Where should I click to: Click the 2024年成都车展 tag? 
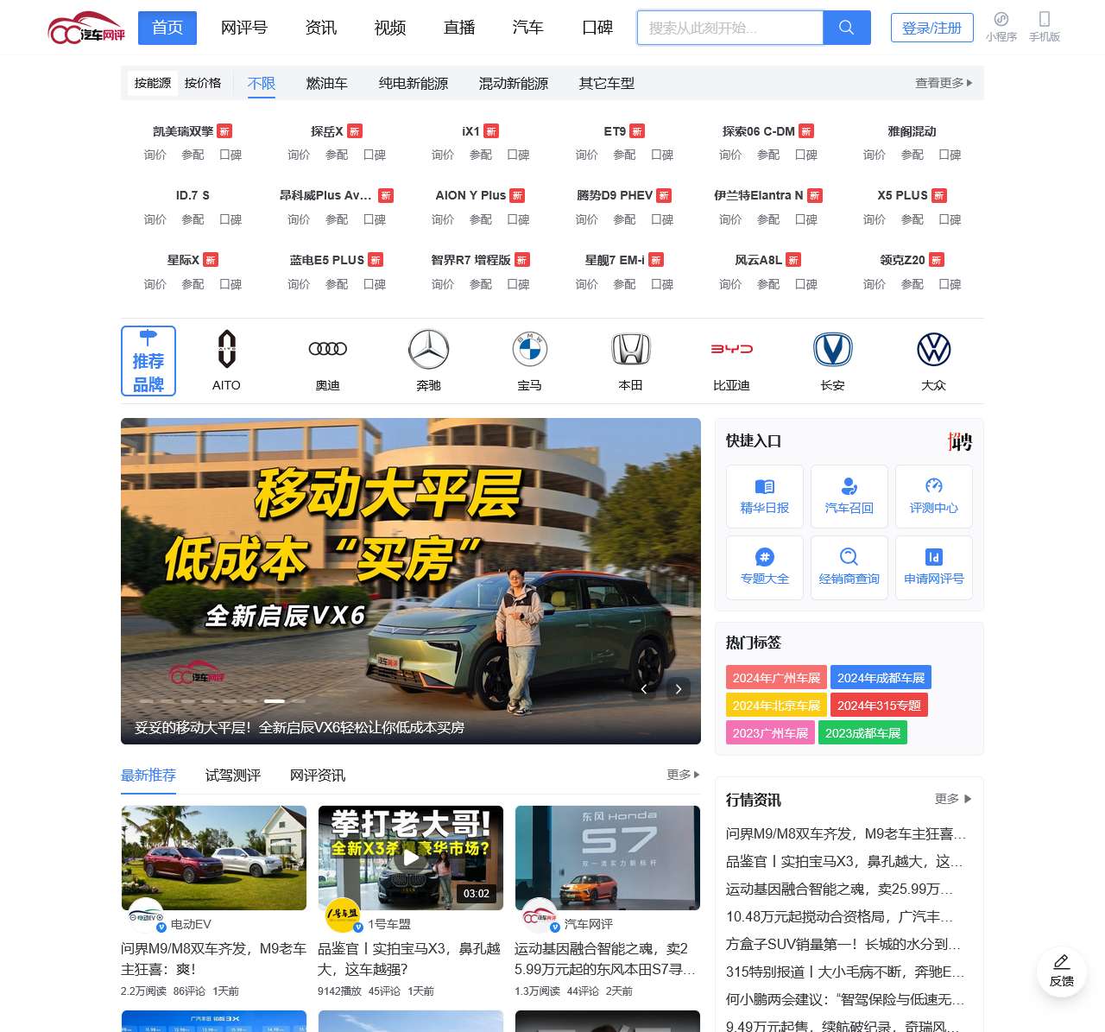881,678
